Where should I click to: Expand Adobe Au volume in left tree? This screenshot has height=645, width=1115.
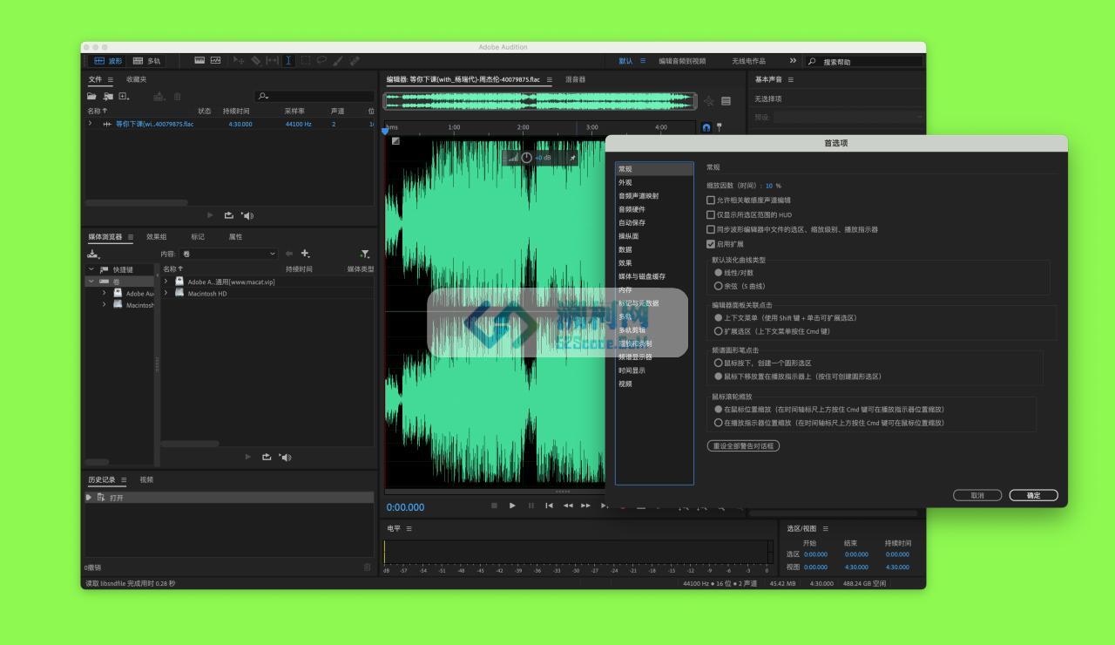105,293
